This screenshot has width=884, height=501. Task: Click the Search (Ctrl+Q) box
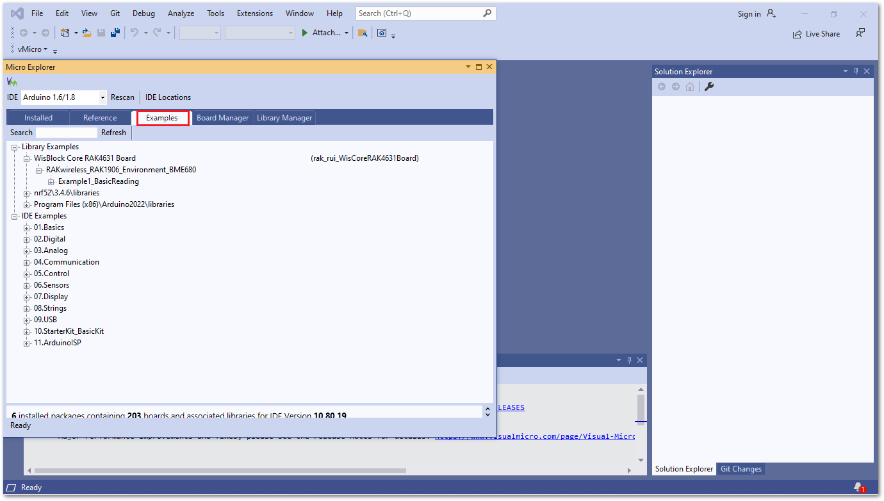[x=425, y=13]
